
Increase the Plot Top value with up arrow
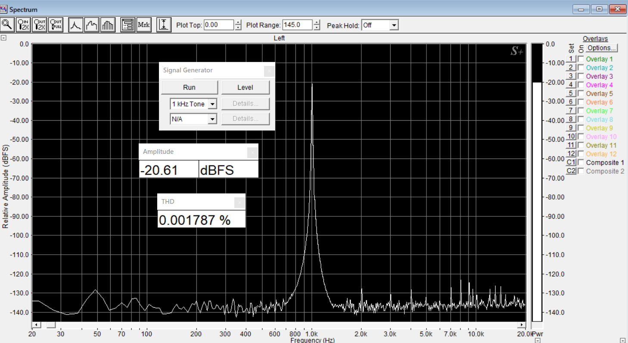(x=238, y=22)
